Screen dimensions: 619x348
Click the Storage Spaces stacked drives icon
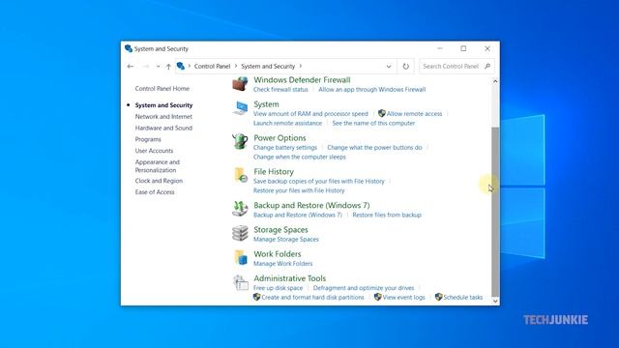coord(240,233)
